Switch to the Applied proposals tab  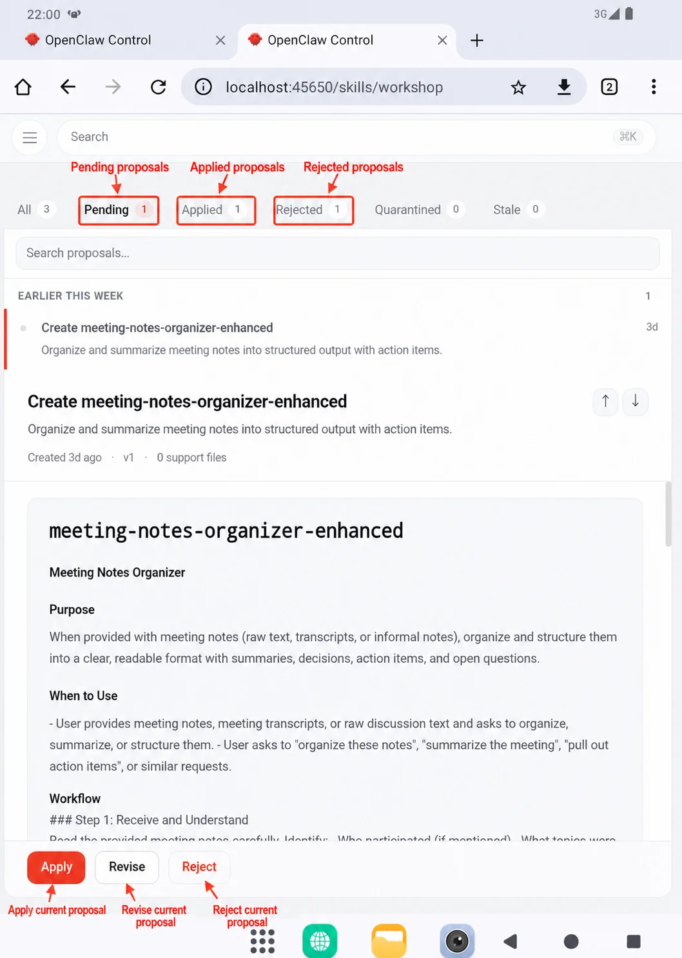216,210
